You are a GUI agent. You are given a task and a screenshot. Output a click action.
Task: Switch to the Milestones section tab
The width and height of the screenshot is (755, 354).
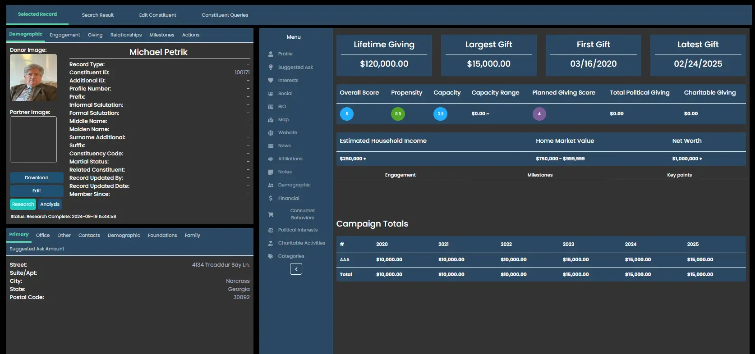click(x=161, y=35)
